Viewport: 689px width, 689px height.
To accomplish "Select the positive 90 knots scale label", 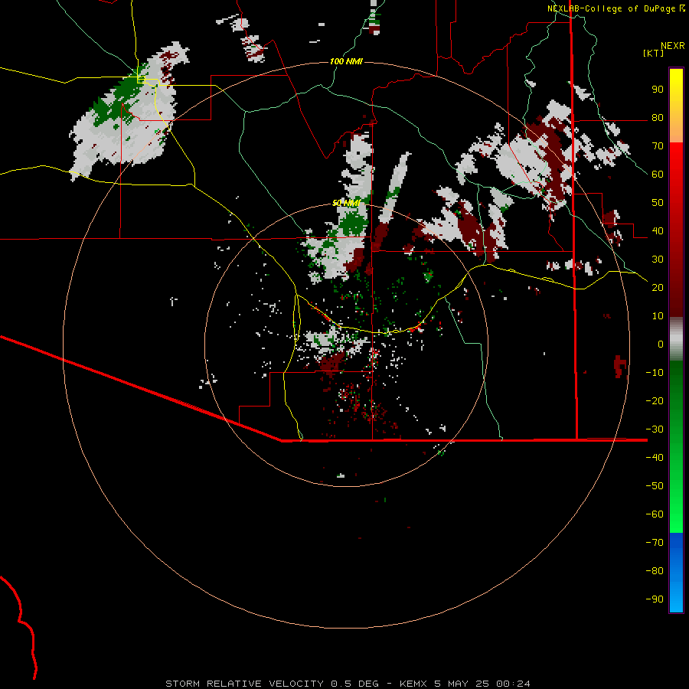I will [x=658, y=90].
